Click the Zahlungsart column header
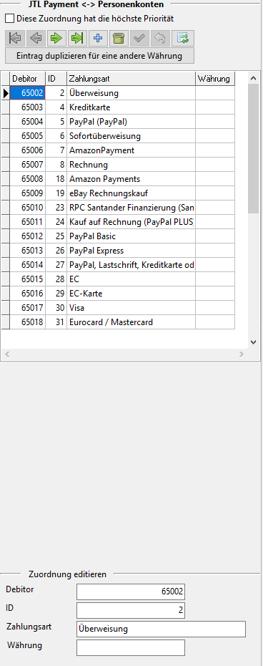The image size is (263, 666). click(x=131, y=79)
